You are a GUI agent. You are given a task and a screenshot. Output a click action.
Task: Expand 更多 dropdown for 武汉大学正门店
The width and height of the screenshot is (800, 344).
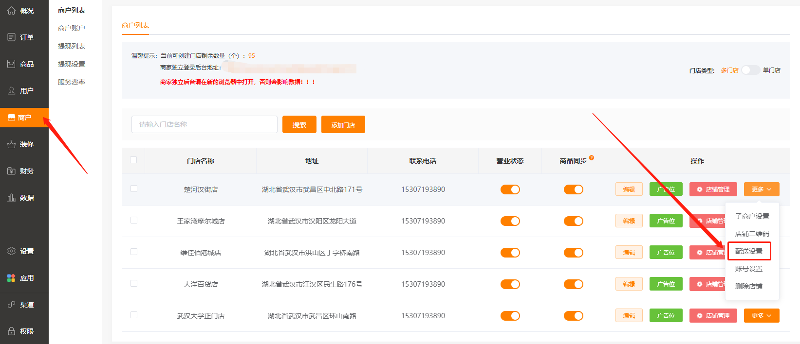point(761,316)
